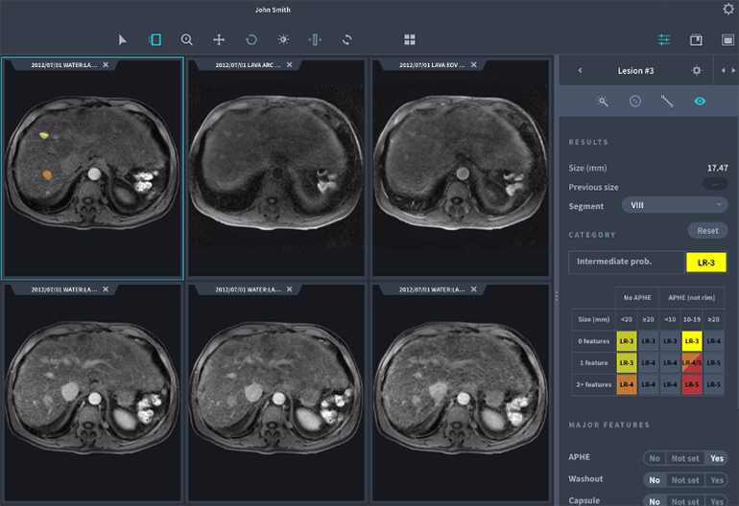
Task: Click the lesion crosshair locate icon
Action: [697, 70]
